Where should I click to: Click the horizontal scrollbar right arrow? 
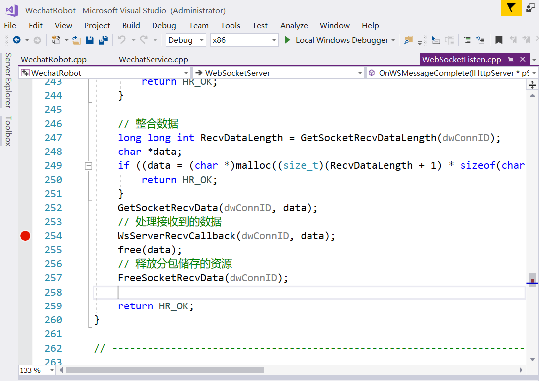coord(521,370)
